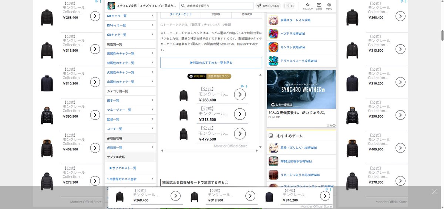
Task: Open 必殺技一覧 in sidebar menu
Action: click(x=129, y=147)
